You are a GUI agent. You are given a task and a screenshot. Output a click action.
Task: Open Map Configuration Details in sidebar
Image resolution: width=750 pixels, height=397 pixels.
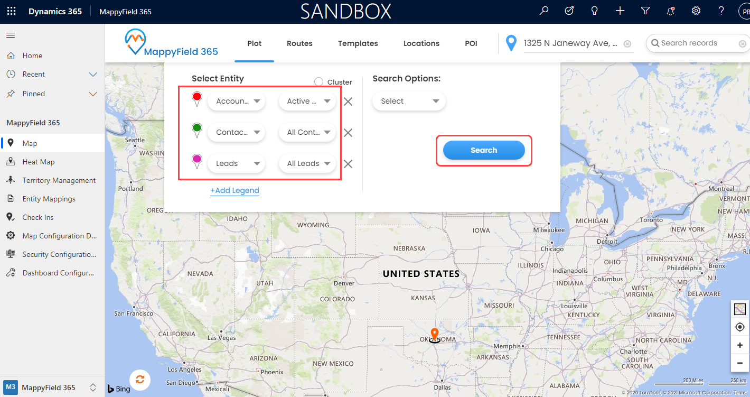point(52,236)
